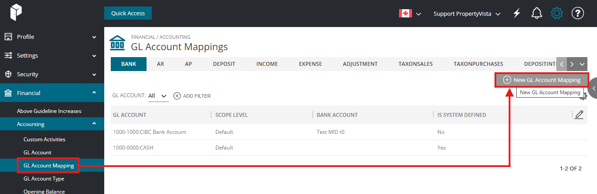Expand the Profile sidebar section
The height and width of the screenshot is (194, 597).
pyautogui.click(x=52, y=37)
